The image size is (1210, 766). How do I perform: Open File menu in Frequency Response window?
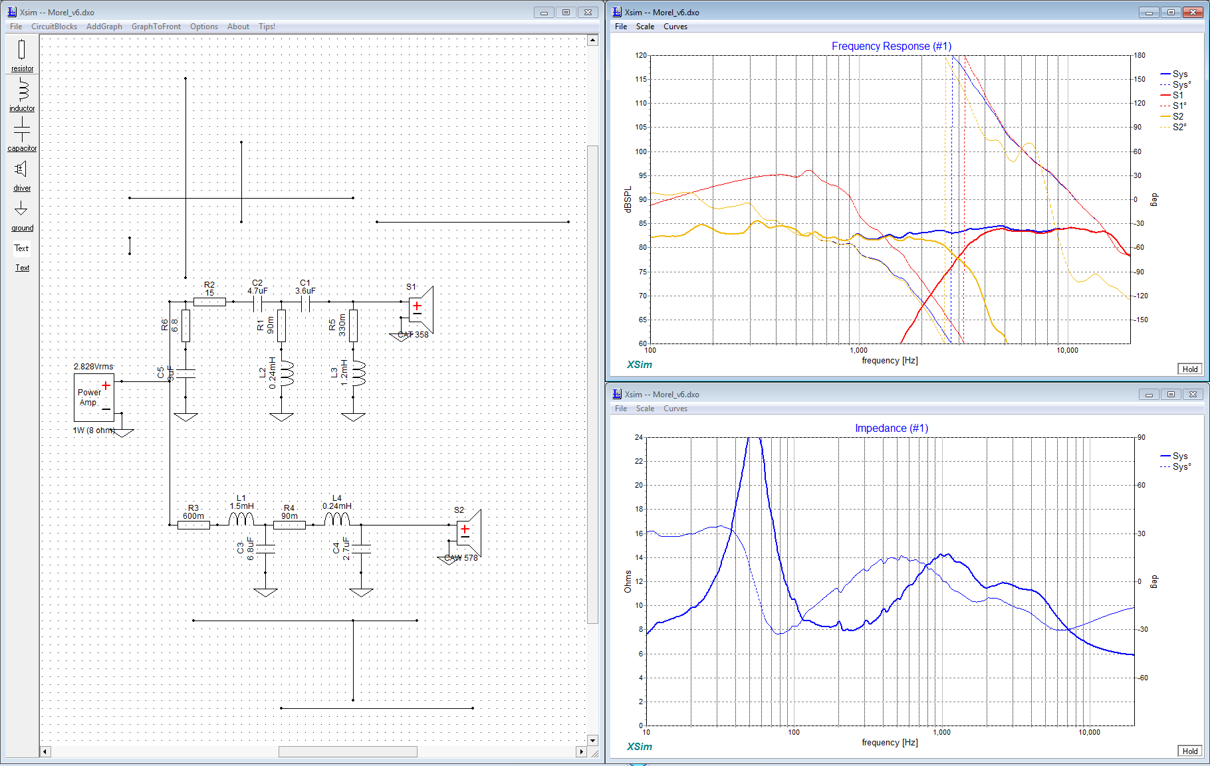point(621,27)
